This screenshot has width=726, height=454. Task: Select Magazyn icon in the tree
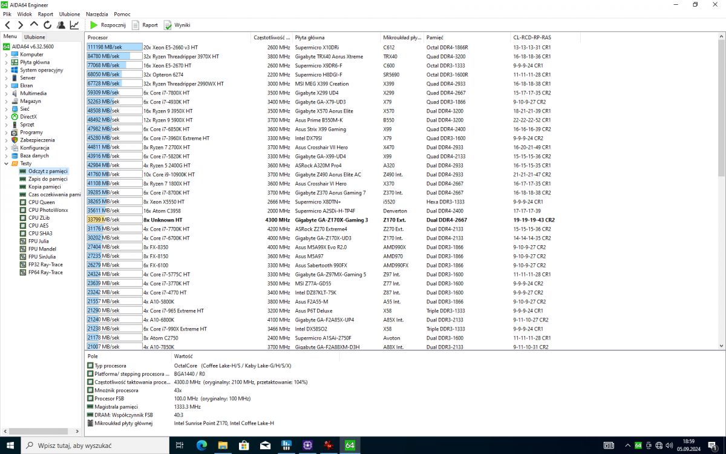tap(15, 101)
